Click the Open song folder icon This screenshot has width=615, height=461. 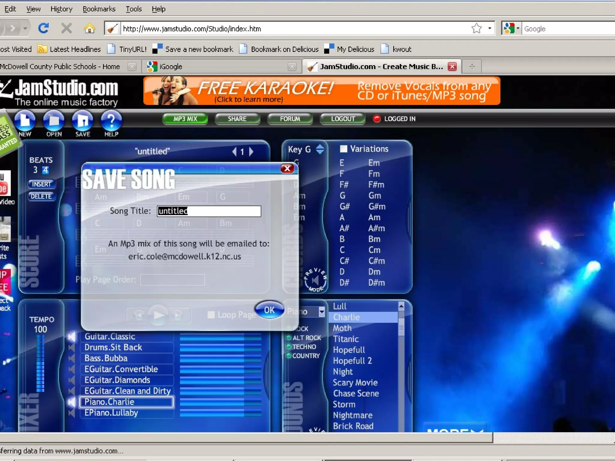54,121
